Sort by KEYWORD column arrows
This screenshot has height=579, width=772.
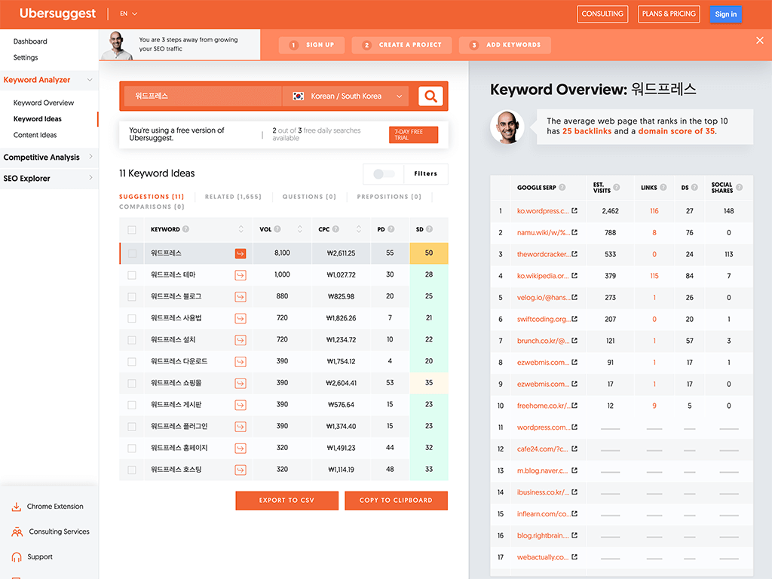coord(240,229)
